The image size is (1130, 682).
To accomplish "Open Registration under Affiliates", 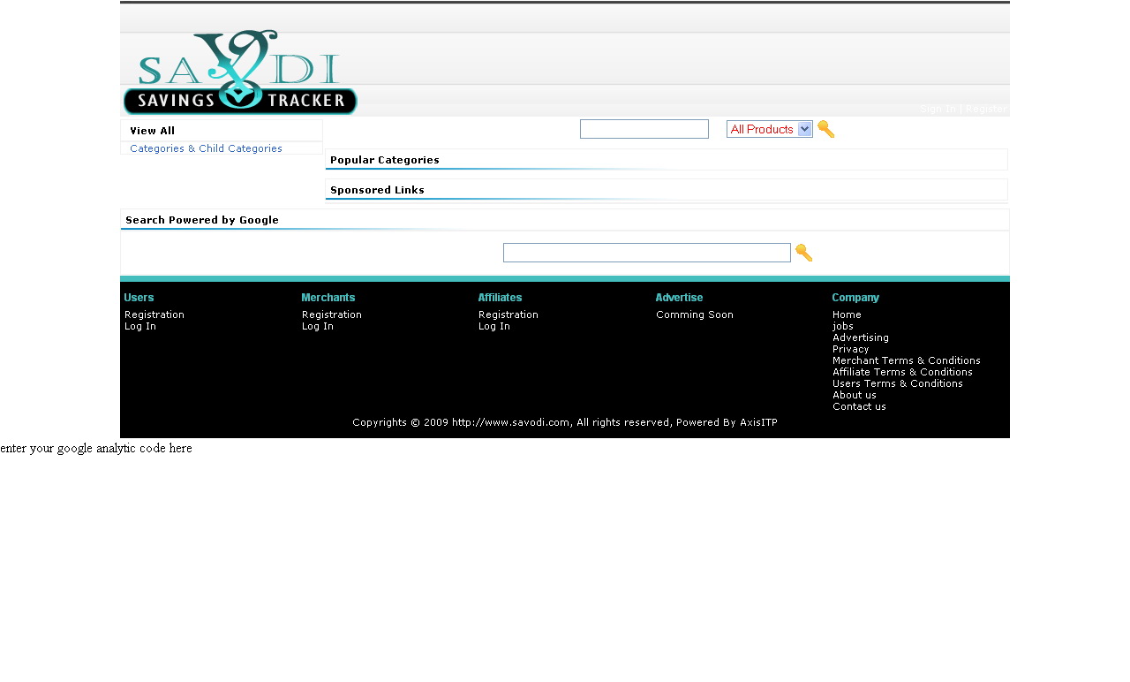I will point(508,314).
